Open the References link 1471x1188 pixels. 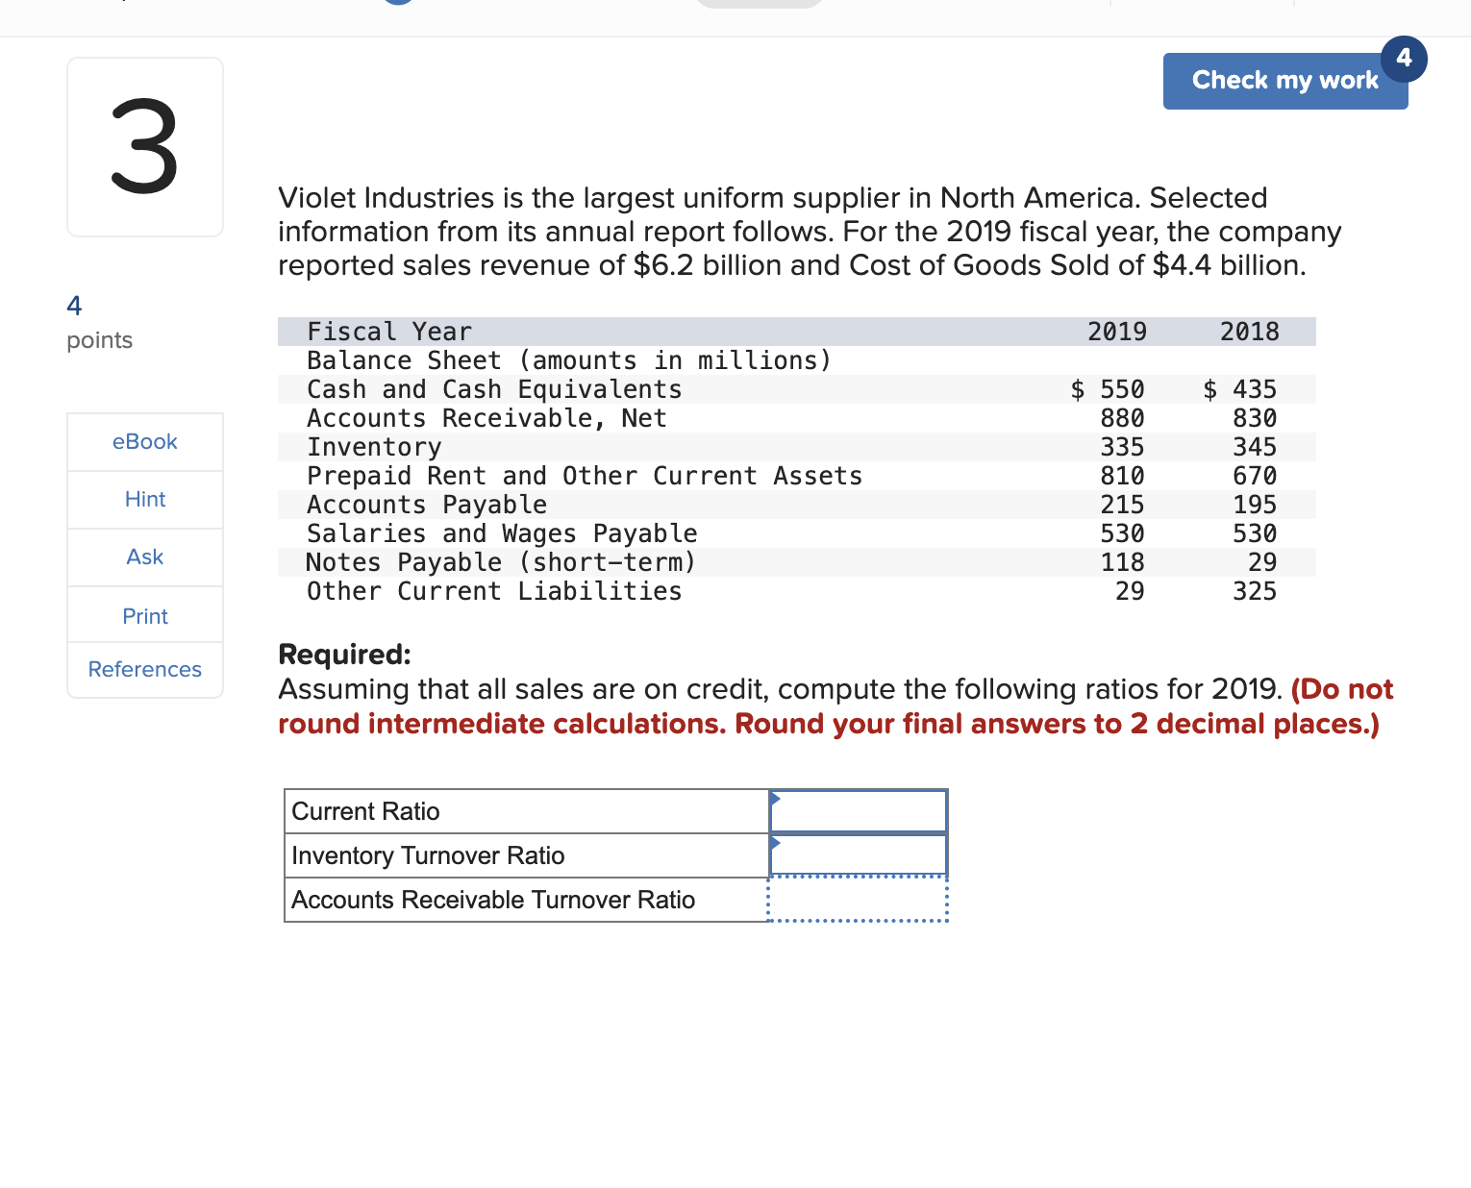[x=145, y=669]
